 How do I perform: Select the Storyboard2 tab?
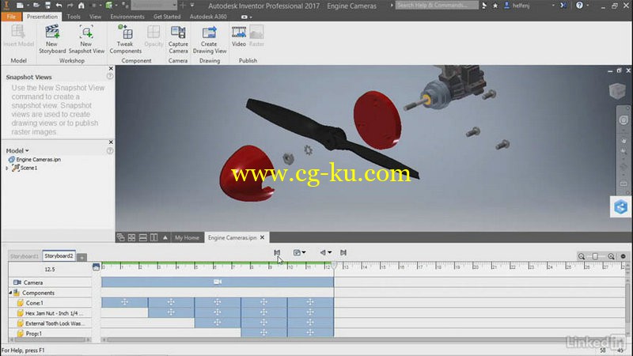(59, 256)
